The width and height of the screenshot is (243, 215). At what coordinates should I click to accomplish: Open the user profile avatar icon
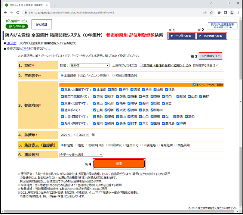click(232, 13)
